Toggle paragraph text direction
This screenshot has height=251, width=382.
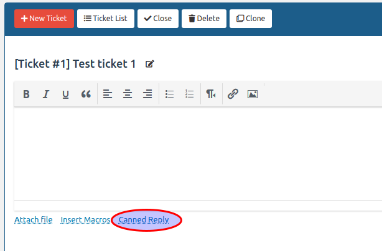coord(212,94)
